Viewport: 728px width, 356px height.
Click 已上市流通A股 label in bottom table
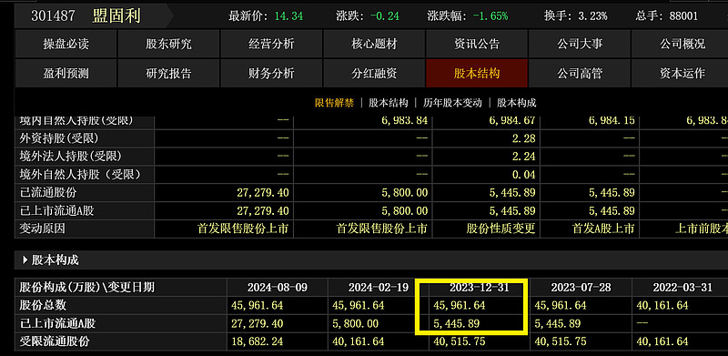pos(57,323)
